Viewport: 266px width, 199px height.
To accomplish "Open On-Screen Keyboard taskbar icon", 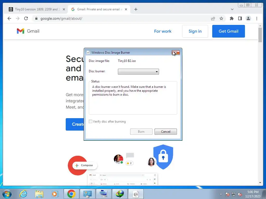I will [104, 194].
